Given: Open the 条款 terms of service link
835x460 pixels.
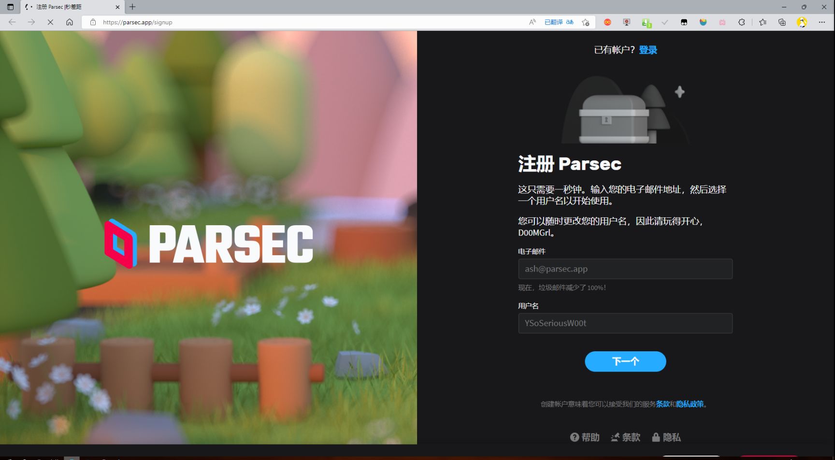Looking at the screenshot, I should (x=662, y=404).
